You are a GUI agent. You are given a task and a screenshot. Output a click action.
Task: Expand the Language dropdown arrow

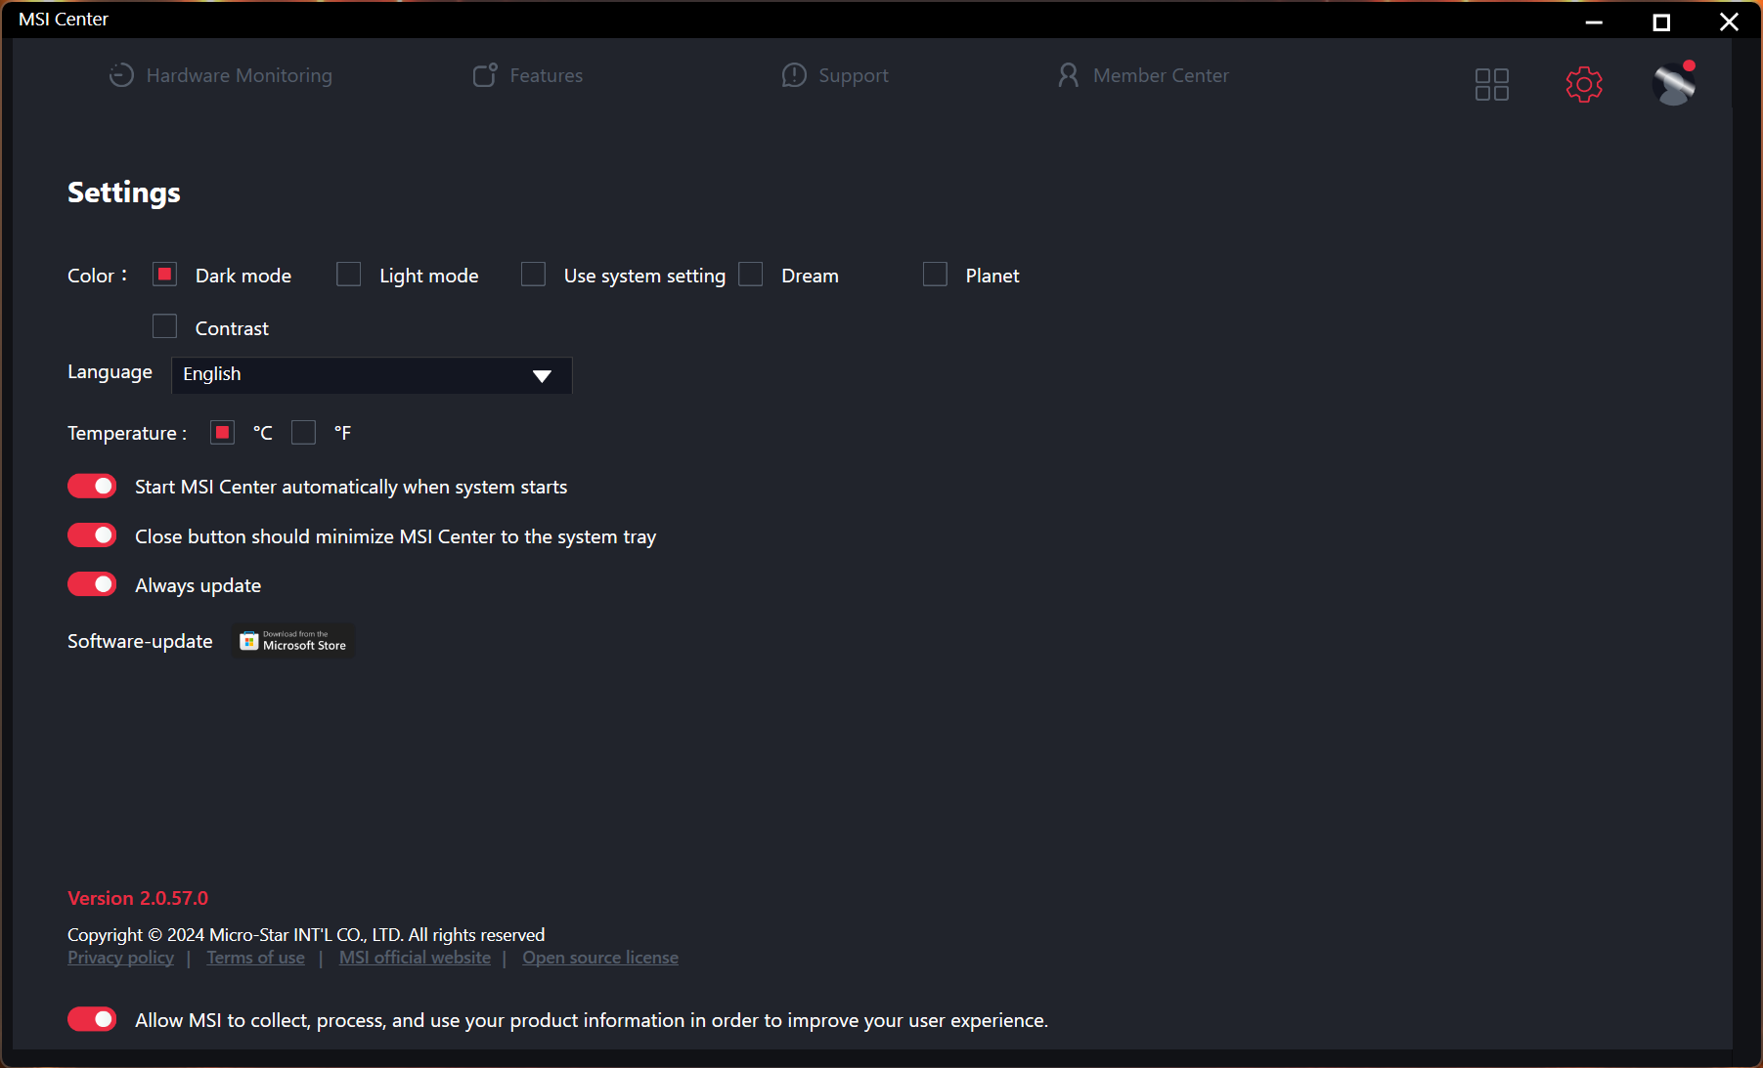pos(542,376)
